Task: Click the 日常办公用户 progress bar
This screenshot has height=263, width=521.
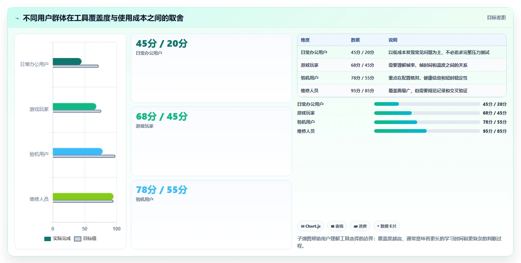Action: [427, 104]
